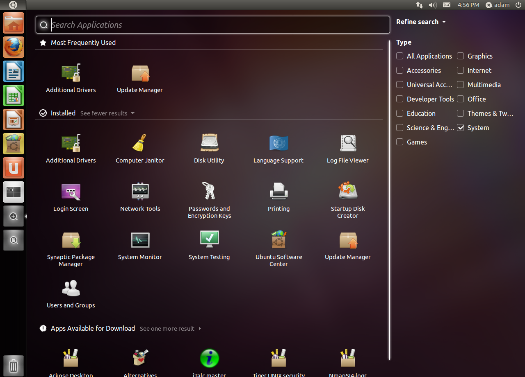The width and height of the screenshot is (525, 377).
Task: Tick the Universal Access filter checkbox
Action: coord(400,85)
